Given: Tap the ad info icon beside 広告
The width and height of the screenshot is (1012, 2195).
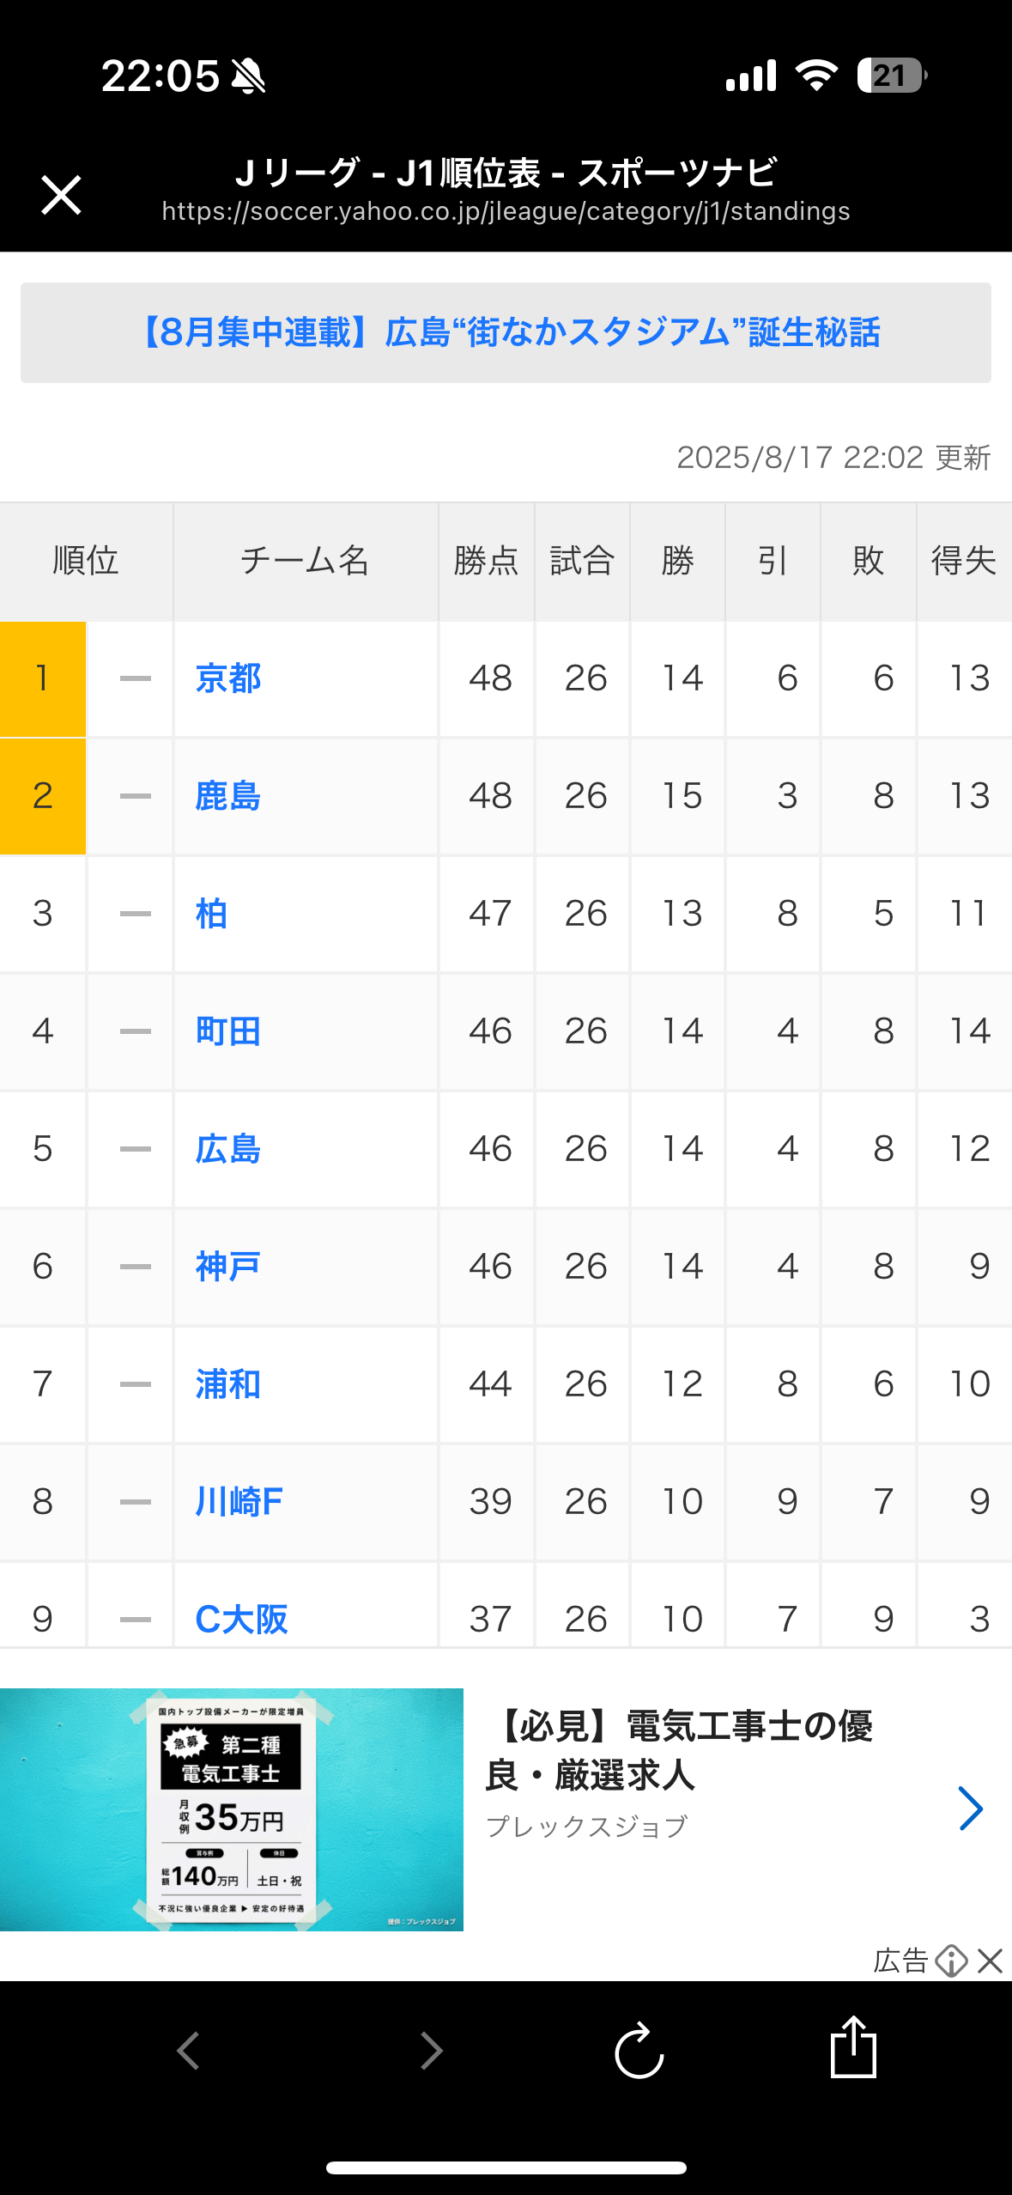Looking at the screenshot, I should tap(951, 1961).
